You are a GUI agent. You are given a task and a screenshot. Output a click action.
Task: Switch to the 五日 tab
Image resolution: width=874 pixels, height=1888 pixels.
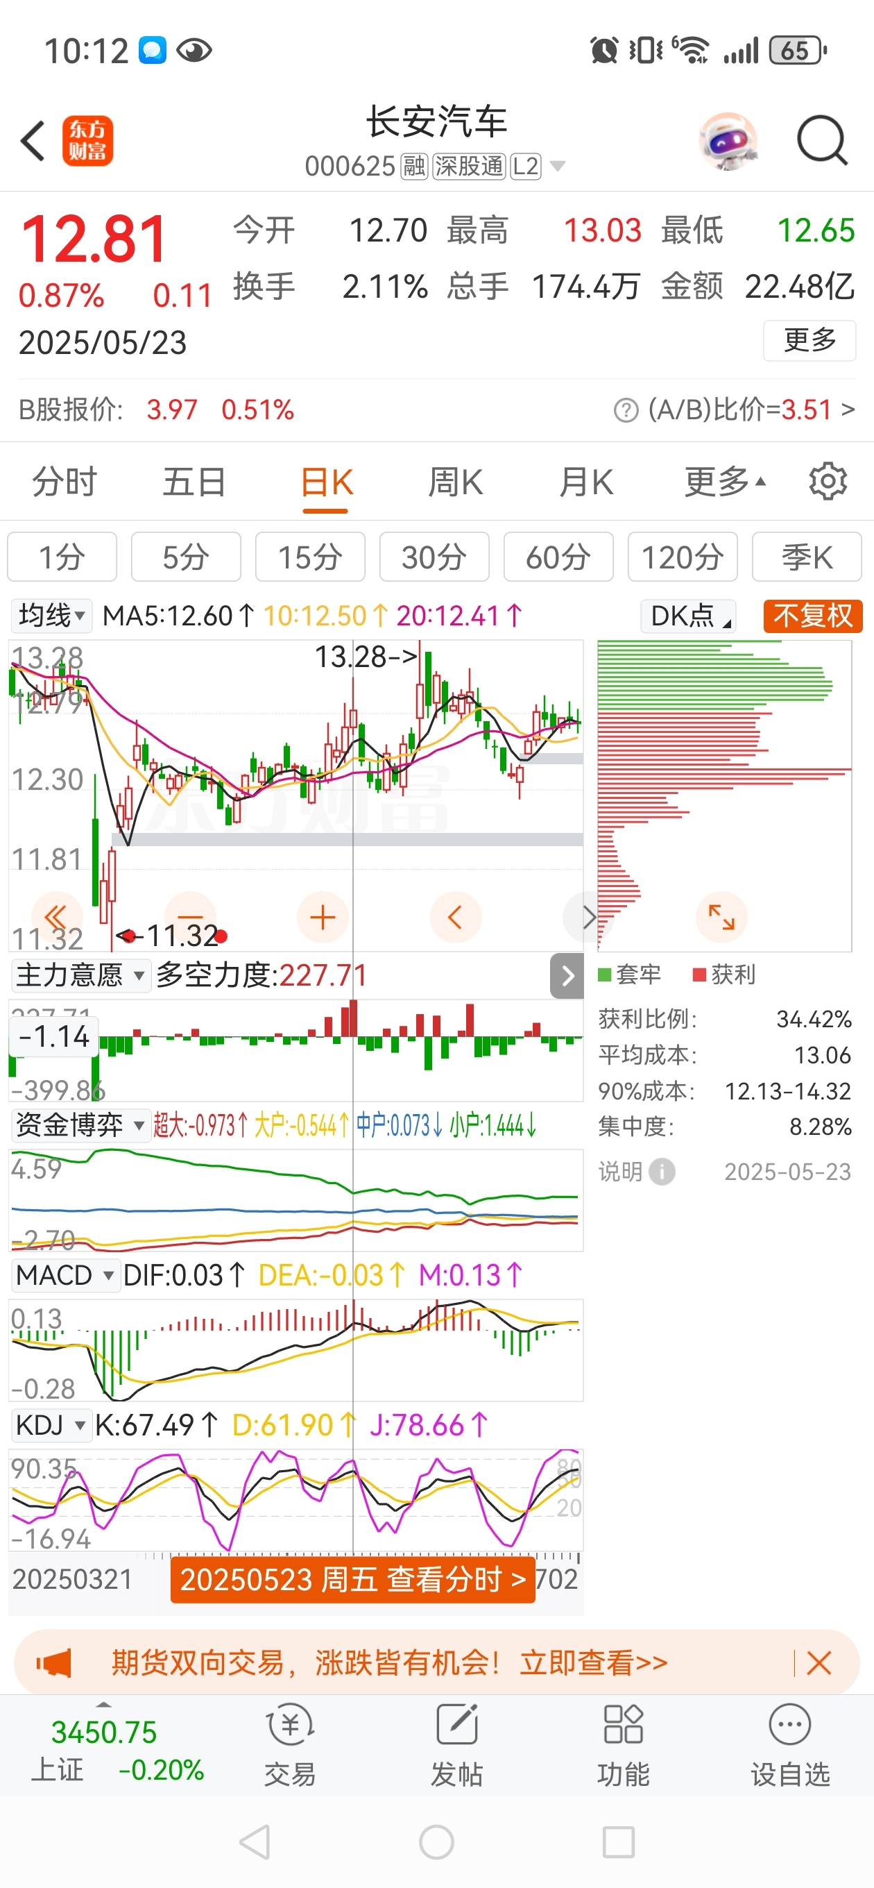194,482
